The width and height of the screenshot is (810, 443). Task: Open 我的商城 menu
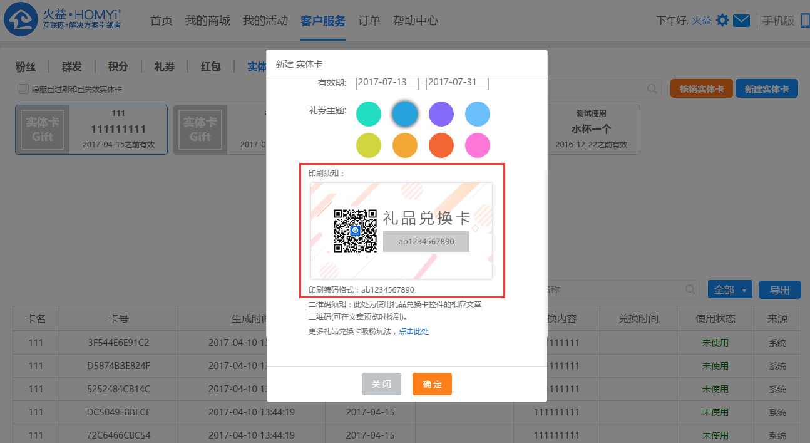(208, 21)
